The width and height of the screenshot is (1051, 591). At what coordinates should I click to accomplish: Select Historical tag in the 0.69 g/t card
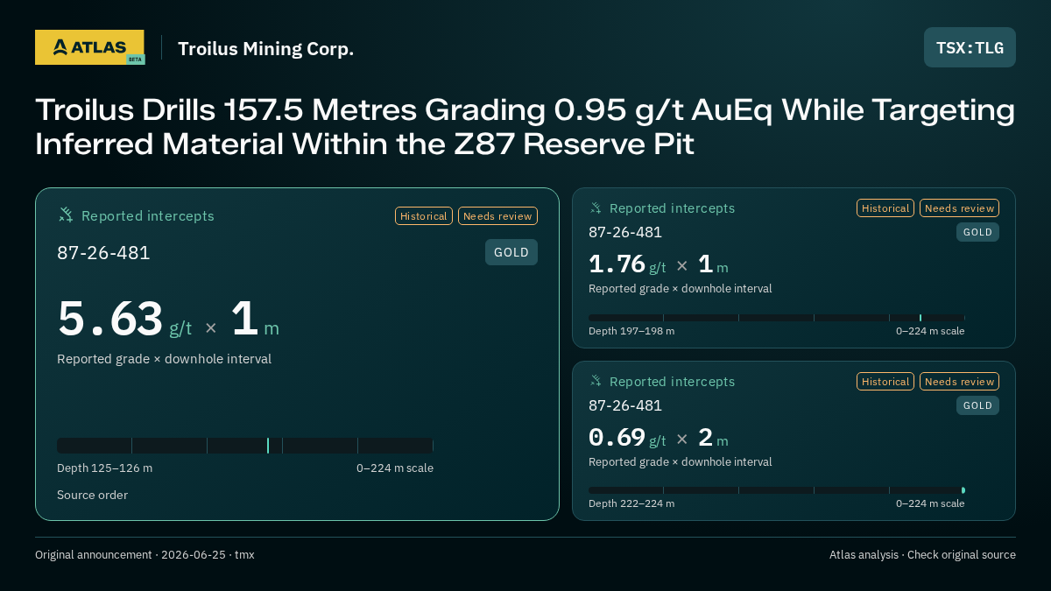885,382
